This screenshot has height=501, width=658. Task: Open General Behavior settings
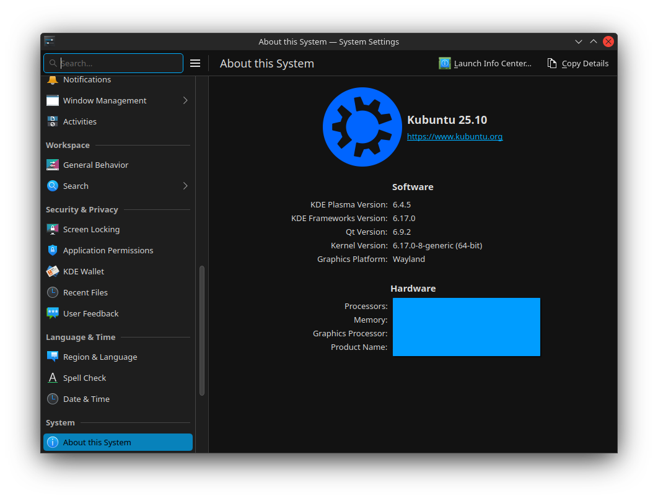pos(118,165)
